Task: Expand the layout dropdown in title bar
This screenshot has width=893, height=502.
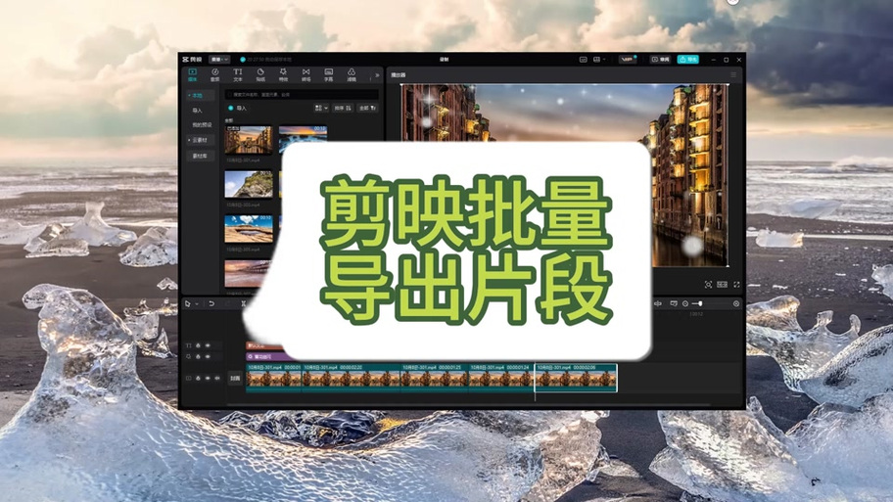Action: [x=598, y=59]
